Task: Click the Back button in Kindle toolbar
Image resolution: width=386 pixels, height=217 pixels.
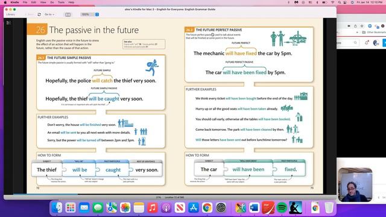Action: pyautogui.click(x=30, y=14)
